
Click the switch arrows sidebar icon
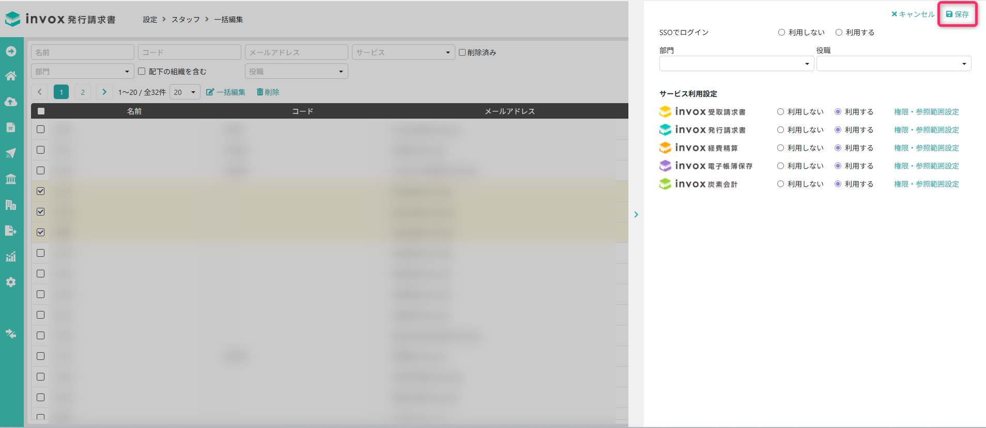point(11,334)
